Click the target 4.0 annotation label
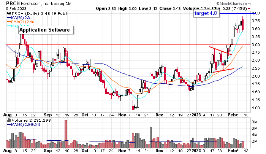This screenshot has height=154, width=266. pyautogui.click(x=206, y=13)
